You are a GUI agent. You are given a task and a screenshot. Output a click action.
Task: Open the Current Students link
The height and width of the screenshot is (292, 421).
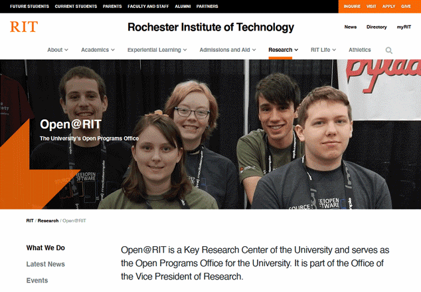(76, 6)
